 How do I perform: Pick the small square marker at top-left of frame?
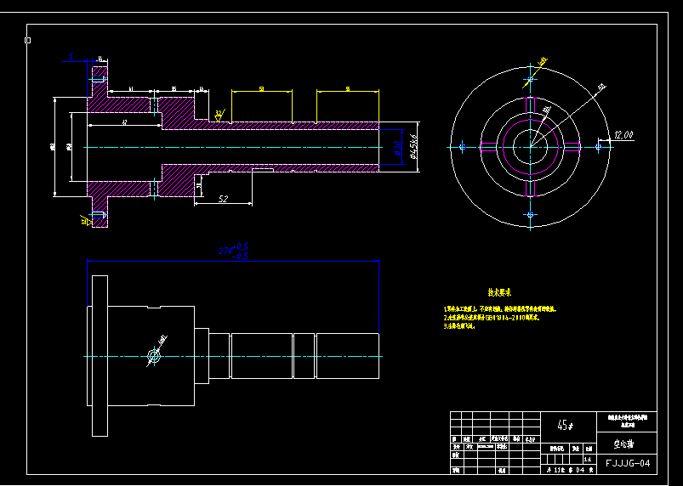click(x=28, y=41)
